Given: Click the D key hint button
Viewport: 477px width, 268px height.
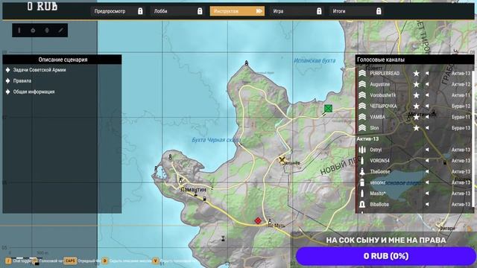Looking at the screenshot, I should [x=104, y=261].
